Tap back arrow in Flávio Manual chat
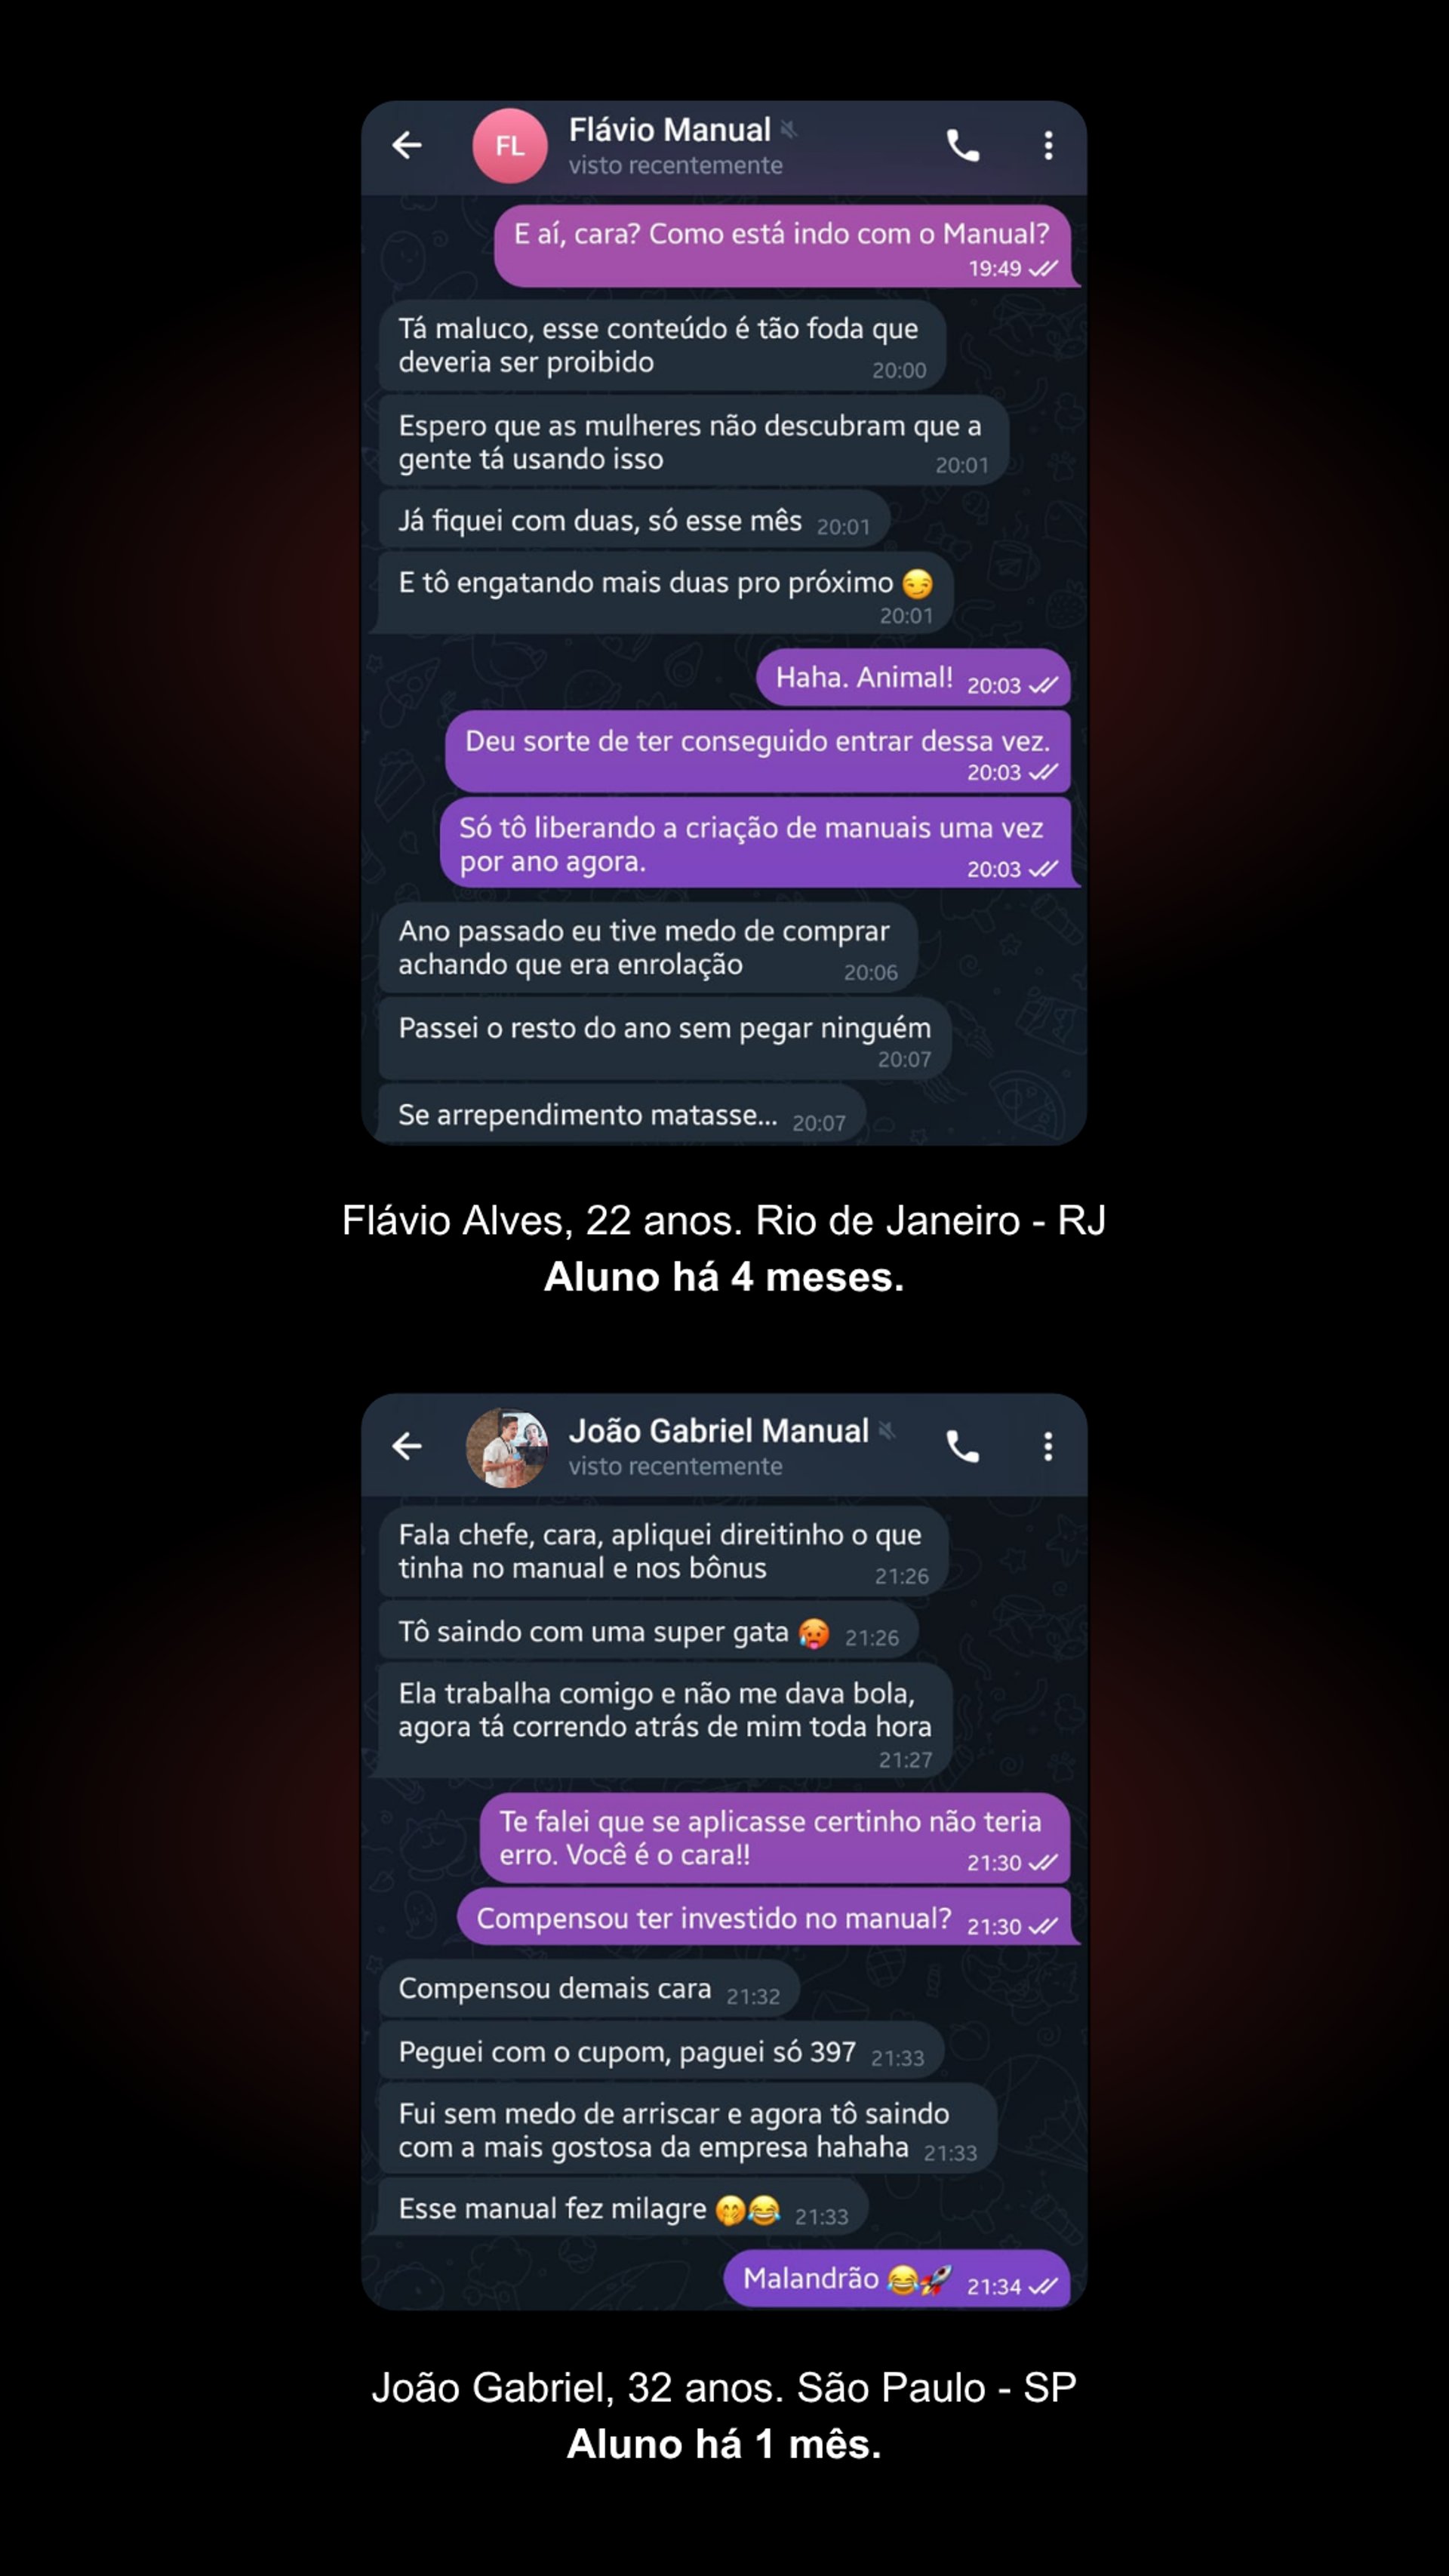This screenshot has height=2576, width=1449. tap(407, 145)
